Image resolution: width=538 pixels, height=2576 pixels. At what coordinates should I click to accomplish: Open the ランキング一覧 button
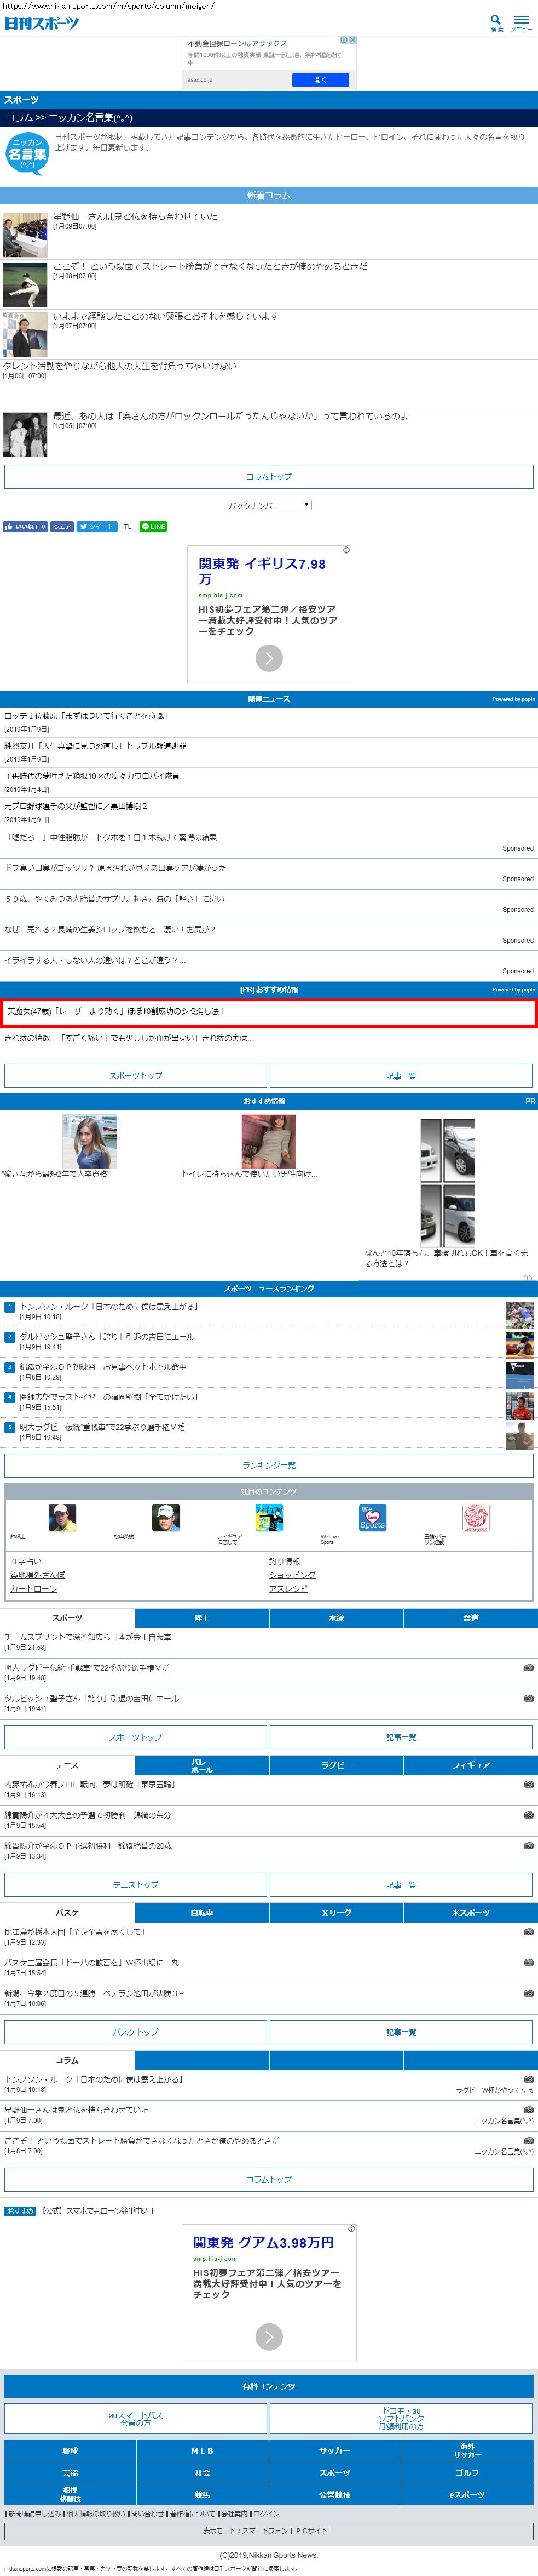tap(269, 1465)
